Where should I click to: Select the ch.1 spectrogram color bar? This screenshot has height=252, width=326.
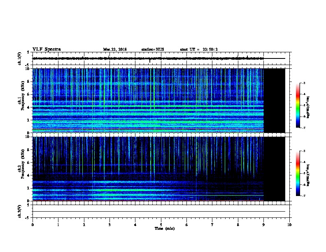298,105
